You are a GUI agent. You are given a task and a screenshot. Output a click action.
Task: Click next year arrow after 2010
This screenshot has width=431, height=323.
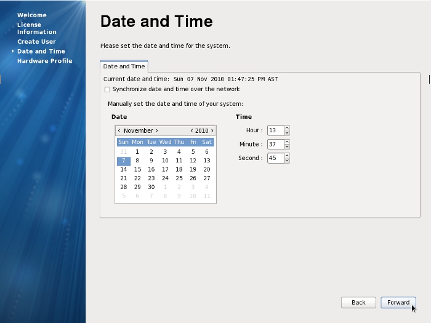212,130
